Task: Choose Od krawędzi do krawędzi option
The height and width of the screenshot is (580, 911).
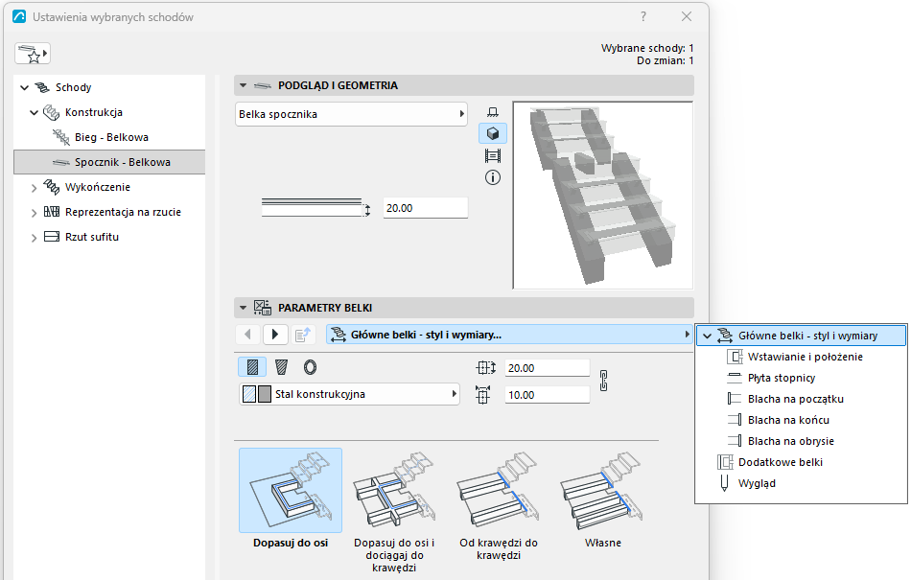Action: point(499,505)
